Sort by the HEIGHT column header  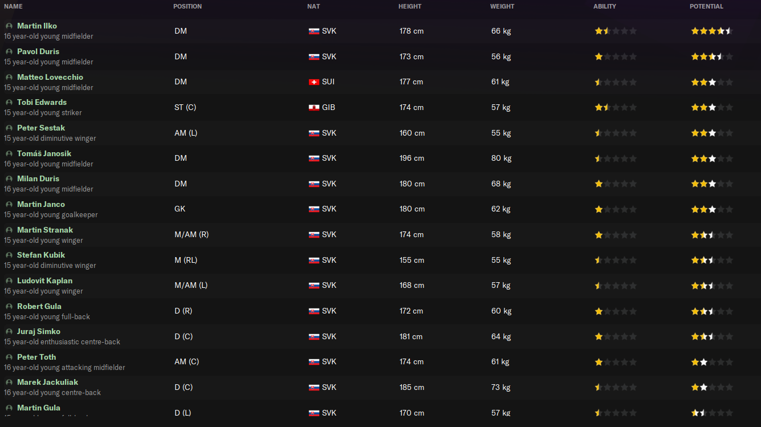click(x=410, y=7)
